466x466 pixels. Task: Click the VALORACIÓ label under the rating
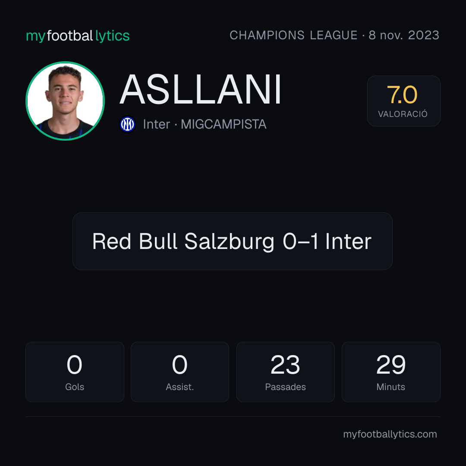403,114
